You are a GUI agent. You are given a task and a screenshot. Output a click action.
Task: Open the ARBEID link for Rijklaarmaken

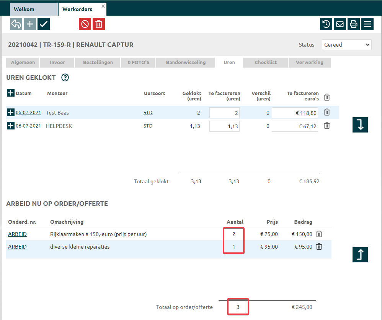(17, 234)
